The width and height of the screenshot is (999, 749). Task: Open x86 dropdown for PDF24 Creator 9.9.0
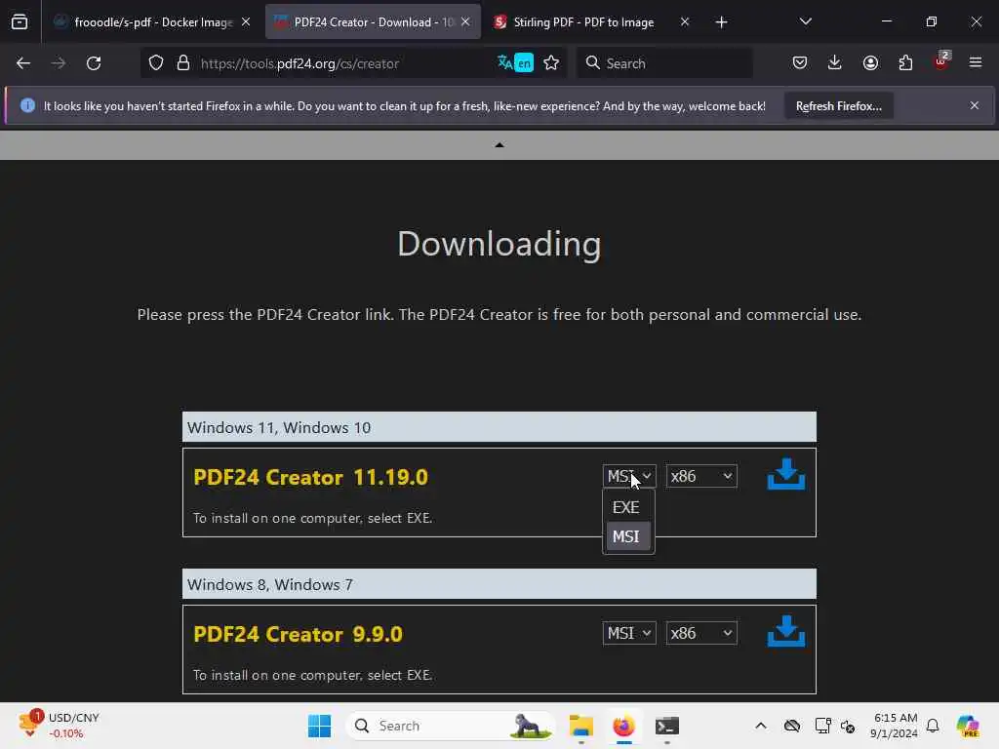(701, 633)
